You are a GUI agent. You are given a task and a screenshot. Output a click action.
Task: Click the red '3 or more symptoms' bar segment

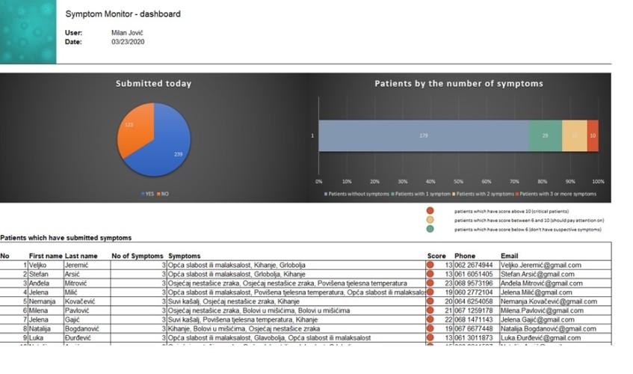click(593, 135)
